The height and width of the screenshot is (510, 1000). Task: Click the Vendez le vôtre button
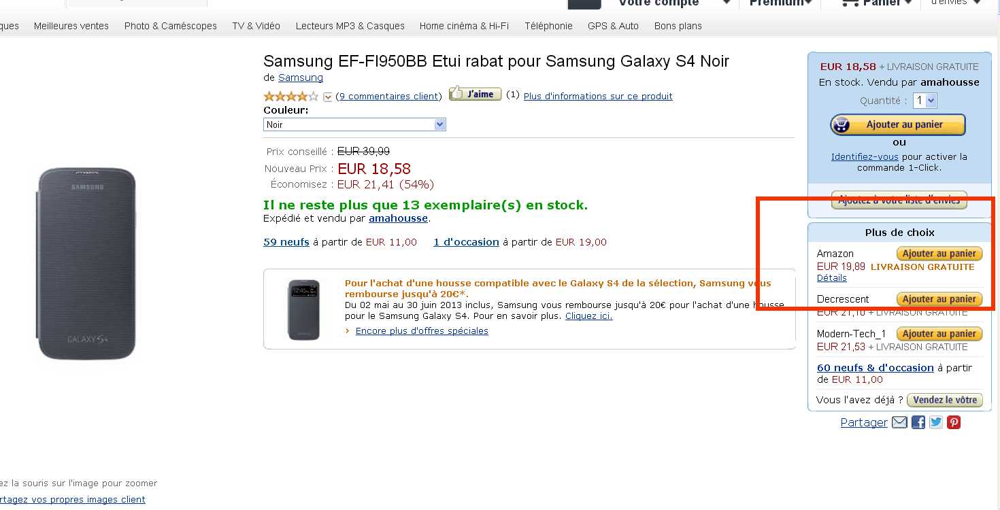(x=945, y=400)
